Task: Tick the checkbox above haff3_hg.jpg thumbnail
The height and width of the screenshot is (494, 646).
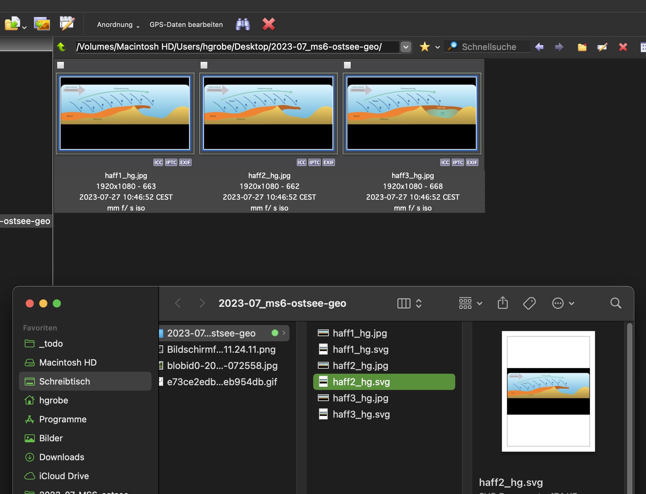Action: tap(347, 65)
